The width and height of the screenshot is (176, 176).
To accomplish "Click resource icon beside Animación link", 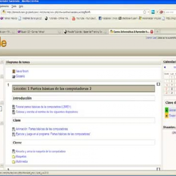I will (x=14, y=129).
